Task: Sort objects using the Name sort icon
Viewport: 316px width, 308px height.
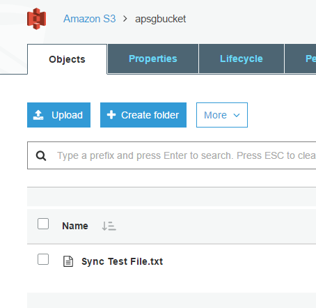Action: point(109,226)
